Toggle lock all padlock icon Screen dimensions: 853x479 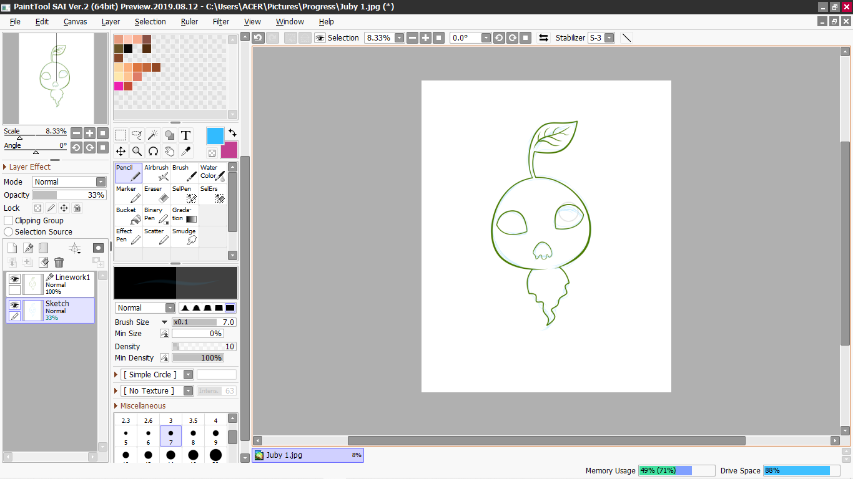(77, 208)
